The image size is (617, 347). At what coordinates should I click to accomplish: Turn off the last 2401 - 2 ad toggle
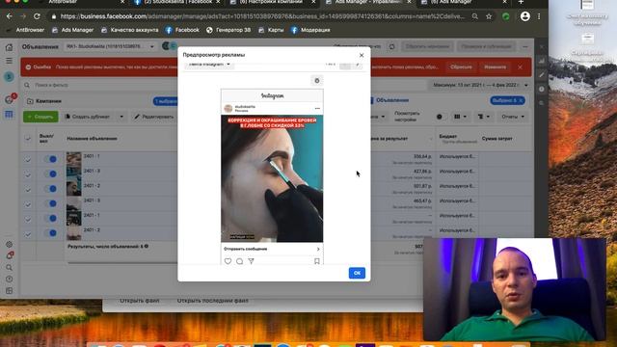point(50,233)
